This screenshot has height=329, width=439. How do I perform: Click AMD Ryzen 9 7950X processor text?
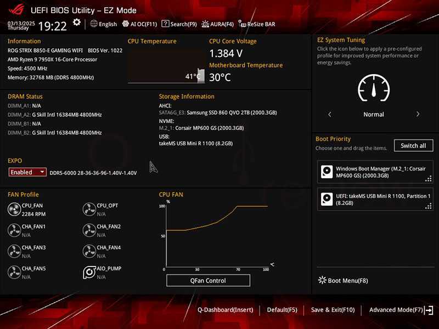coord(52,59)
